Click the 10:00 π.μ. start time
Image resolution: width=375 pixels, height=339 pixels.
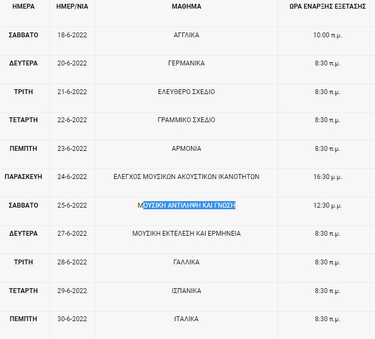tap(328, 35)
